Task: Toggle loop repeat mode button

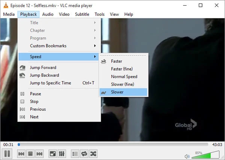Action: click(x=84, y=154)
